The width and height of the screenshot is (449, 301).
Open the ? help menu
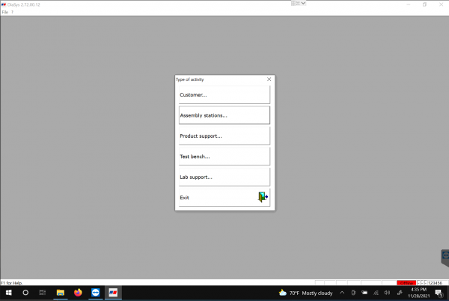click(x=12, y=12)
